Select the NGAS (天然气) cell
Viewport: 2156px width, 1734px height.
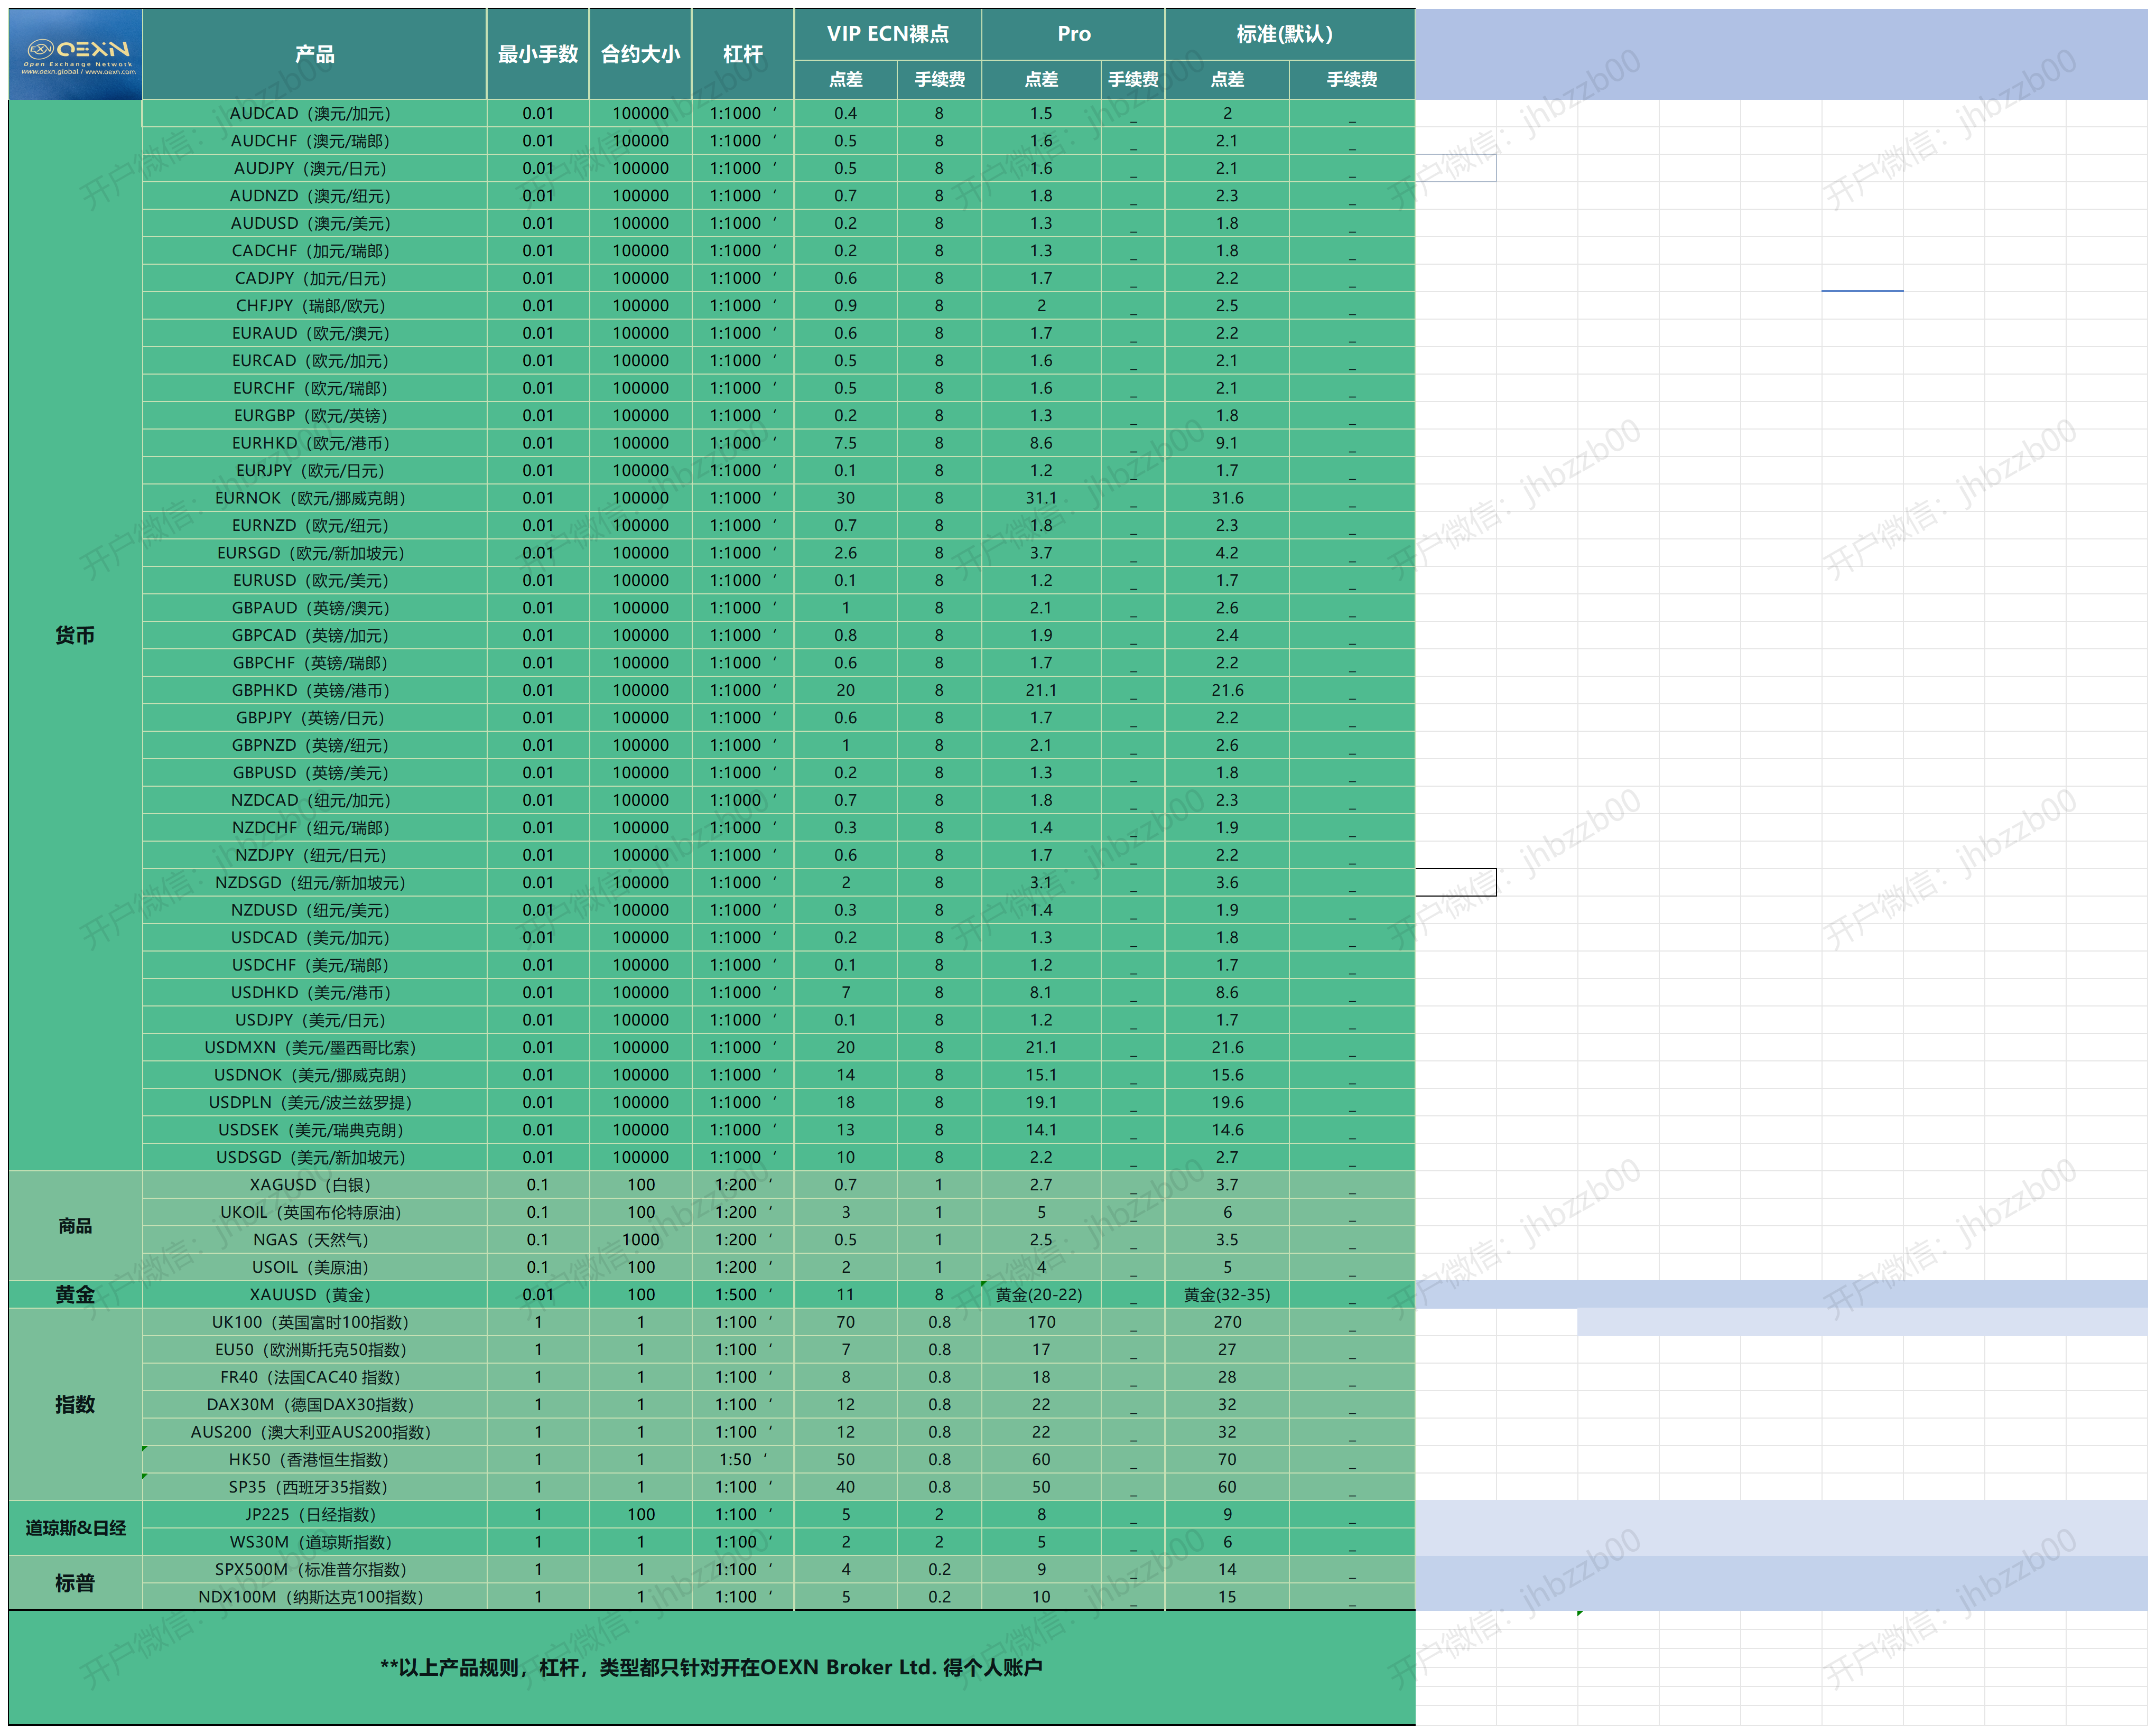tap(314, 1239)
